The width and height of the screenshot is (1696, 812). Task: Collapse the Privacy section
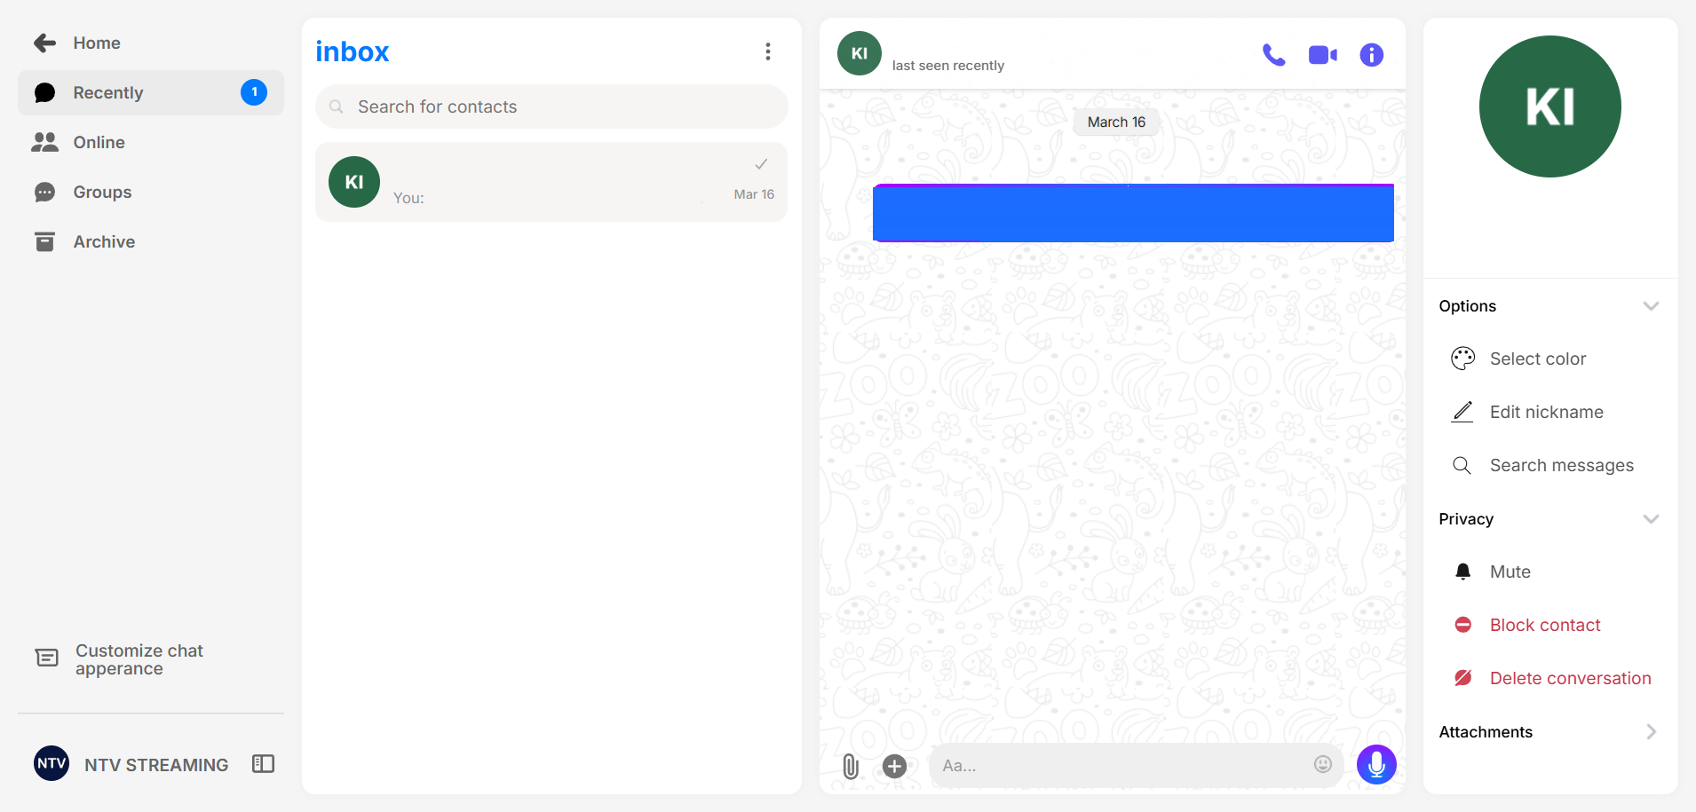(x=1650, y=519)
